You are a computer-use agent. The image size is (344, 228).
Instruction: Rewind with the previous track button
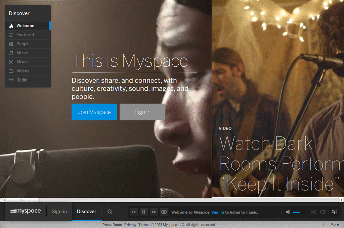(133, 212)
